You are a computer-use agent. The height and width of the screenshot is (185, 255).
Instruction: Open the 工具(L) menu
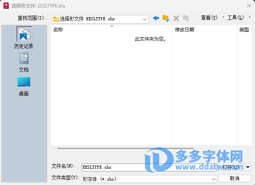[235, 18]
